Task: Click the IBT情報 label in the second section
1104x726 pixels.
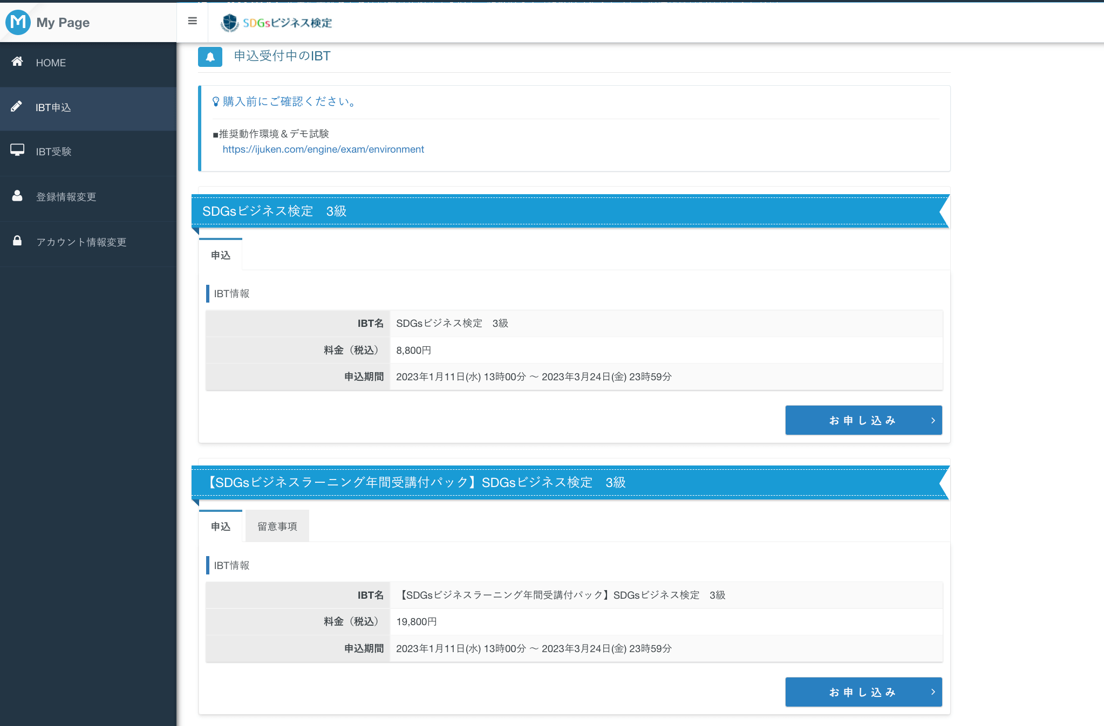Action: 231,565
